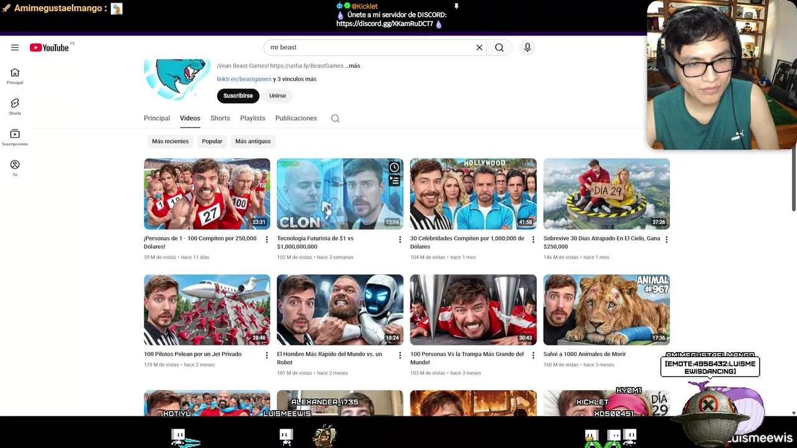Open the 30 Celebridades Hollywood thumbnail
797x448 pixels.
click(x=473, y=194)
